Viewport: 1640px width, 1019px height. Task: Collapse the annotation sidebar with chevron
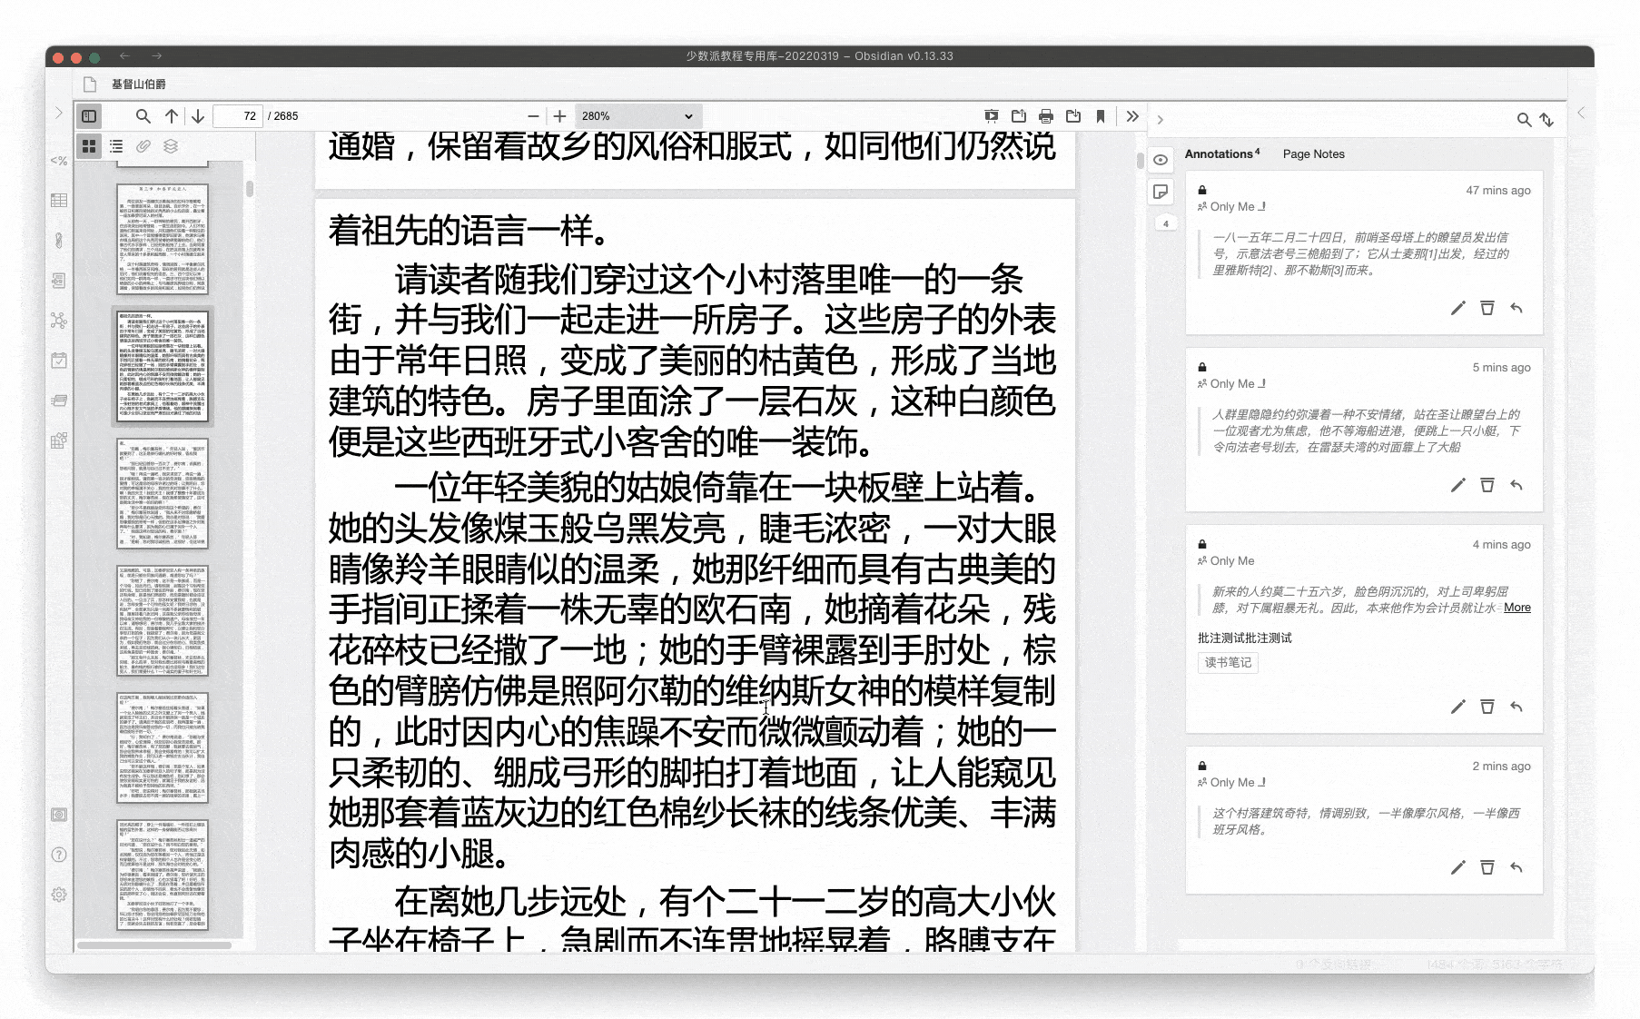[x=1160, y=120]
